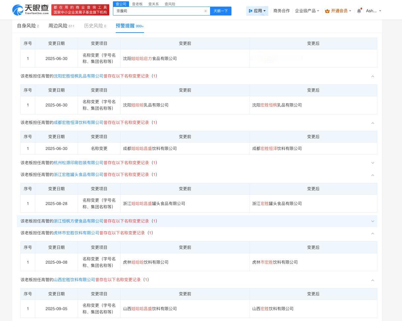The width and height of the screenshot is (402, 321).
Task: Select the date 2025-08-28
Action: (56, 204)
